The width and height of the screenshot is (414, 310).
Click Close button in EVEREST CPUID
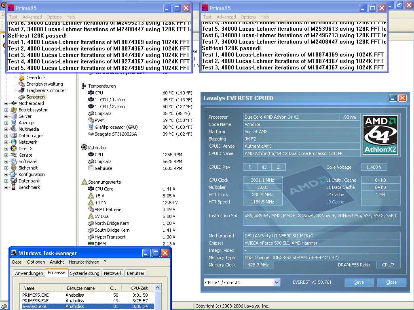point(391,282)
